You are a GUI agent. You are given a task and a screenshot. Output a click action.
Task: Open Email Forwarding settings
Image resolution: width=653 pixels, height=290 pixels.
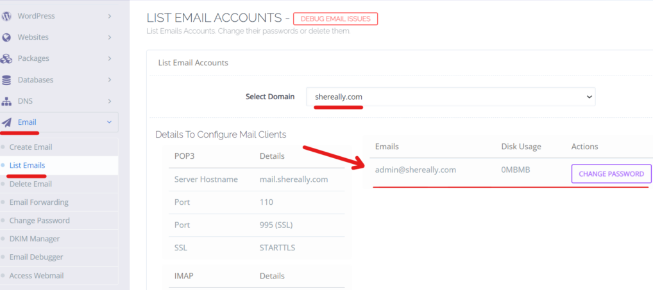39,202
